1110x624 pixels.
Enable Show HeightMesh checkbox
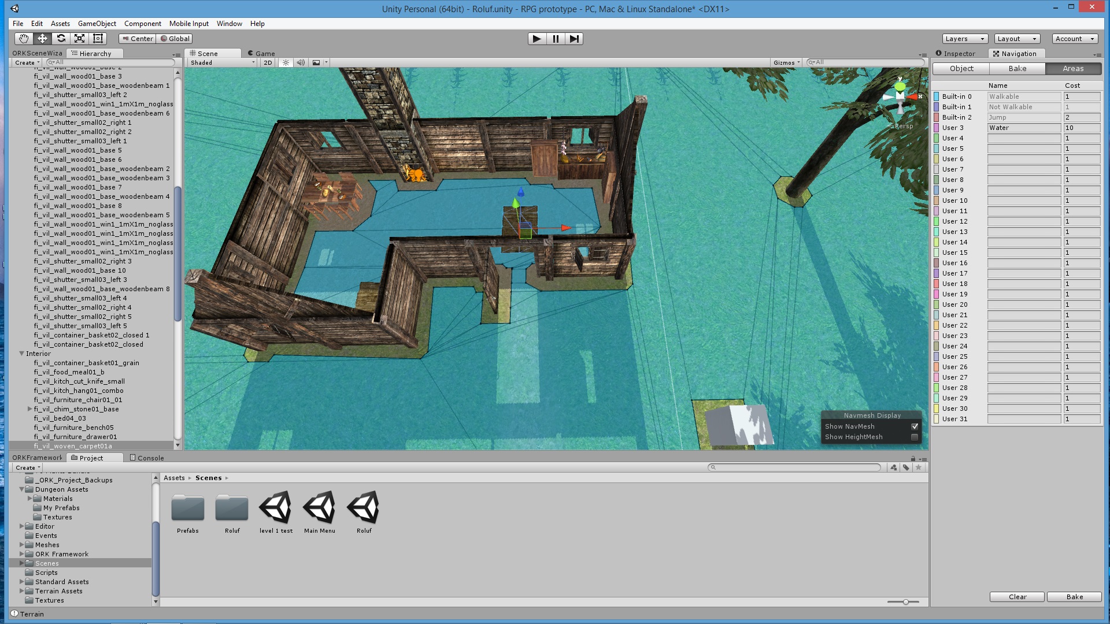pyautogui.click(x=915, y=437)
